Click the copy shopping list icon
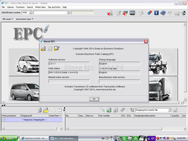The image size is (188, 141). click(53, 110)
